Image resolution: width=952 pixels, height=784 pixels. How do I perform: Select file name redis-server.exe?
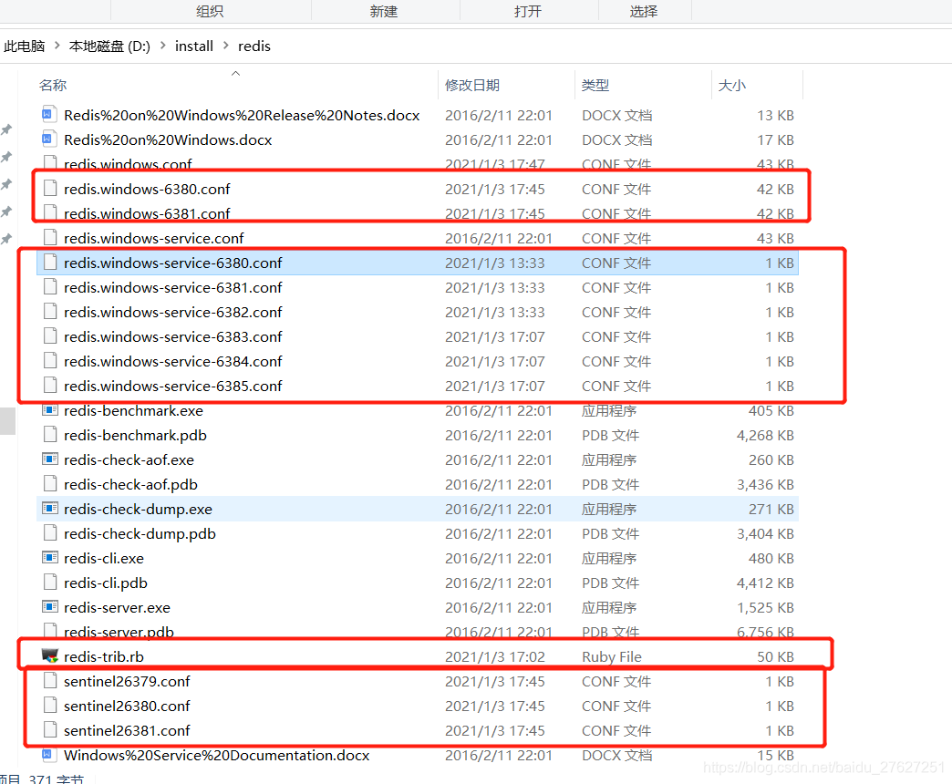tap(118, 607)
